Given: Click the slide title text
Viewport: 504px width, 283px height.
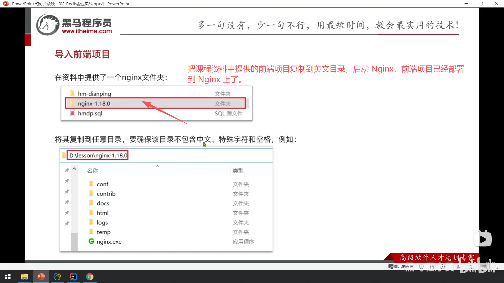Looking at the screenshot, I should (x=82, y=54).
